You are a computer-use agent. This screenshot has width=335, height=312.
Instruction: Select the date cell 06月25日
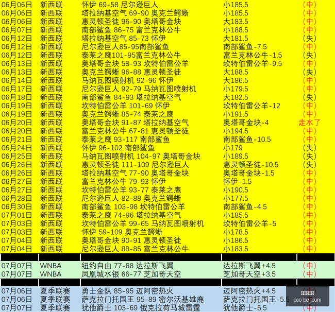pos(16,157)
